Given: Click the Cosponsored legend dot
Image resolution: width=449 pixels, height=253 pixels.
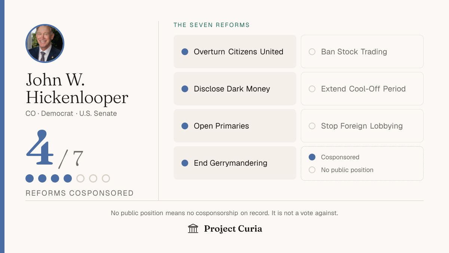Looking at the screenshot, I should click(x=312, y=157).
